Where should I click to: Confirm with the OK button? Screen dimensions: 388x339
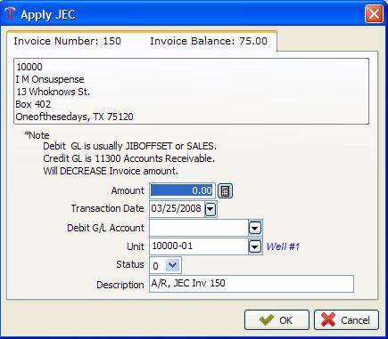(x=277, y=320)
